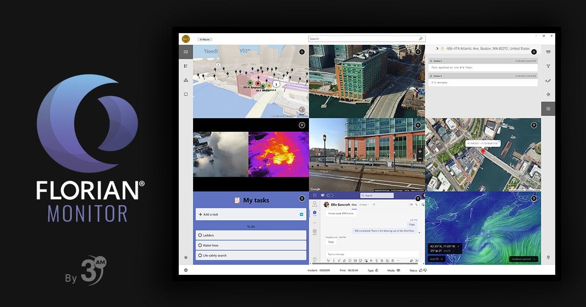This screenshot has height=307, width=586.
Task: Check the Ladders task in My tasks
Action: coord(201,235)
